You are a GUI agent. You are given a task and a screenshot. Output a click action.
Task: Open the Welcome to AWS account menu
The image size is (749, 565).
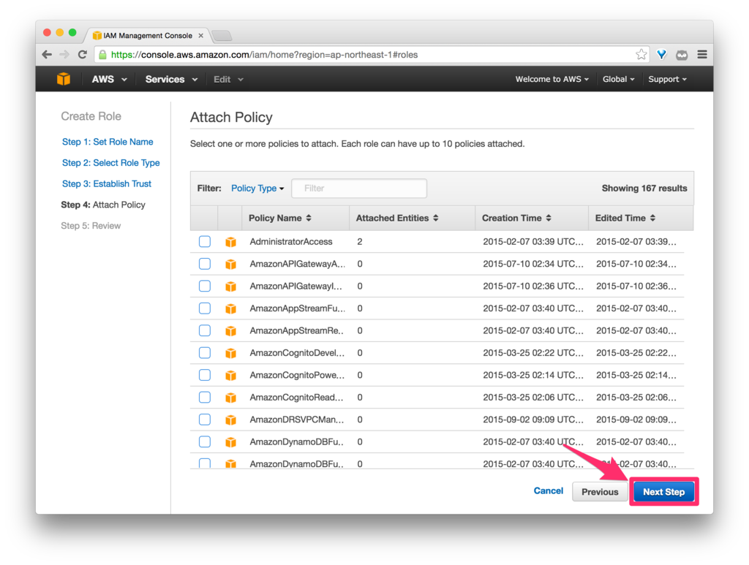pos(552,79)
